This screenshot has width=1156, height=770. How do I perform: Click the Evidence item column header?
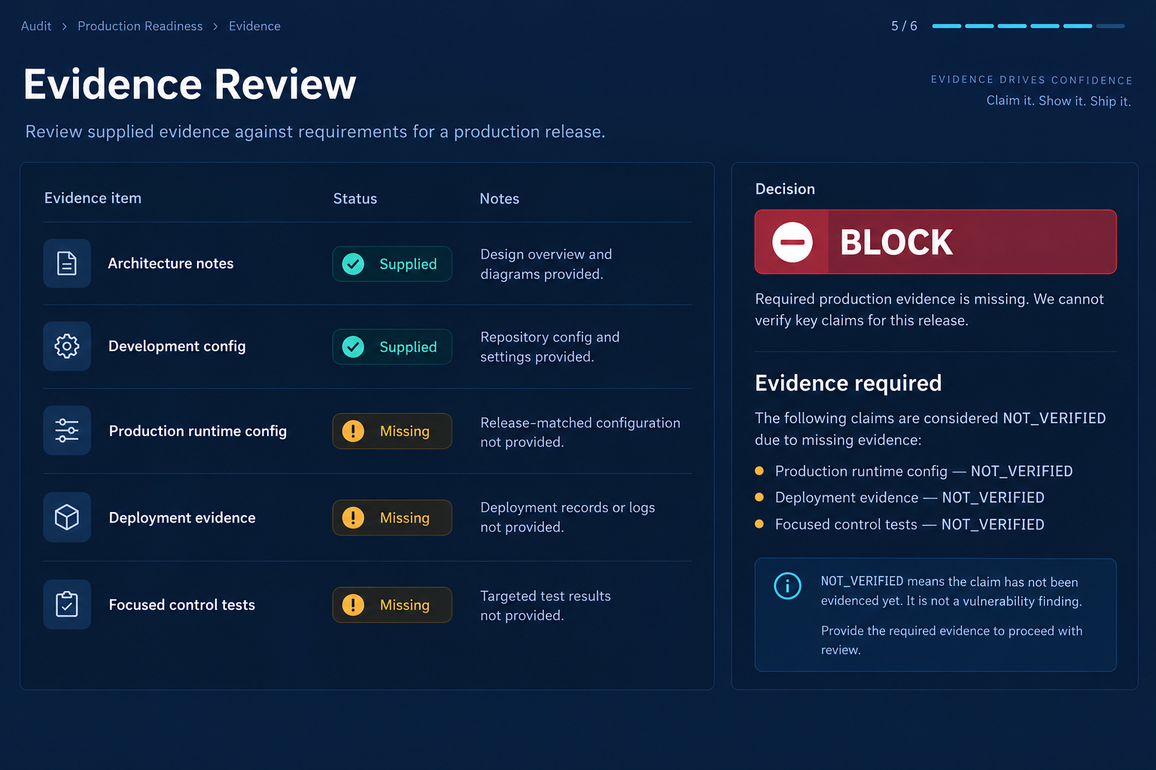click(93, 199)
